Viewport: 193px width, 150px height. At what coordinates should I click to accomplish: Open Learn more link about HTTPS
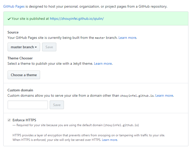110,140
